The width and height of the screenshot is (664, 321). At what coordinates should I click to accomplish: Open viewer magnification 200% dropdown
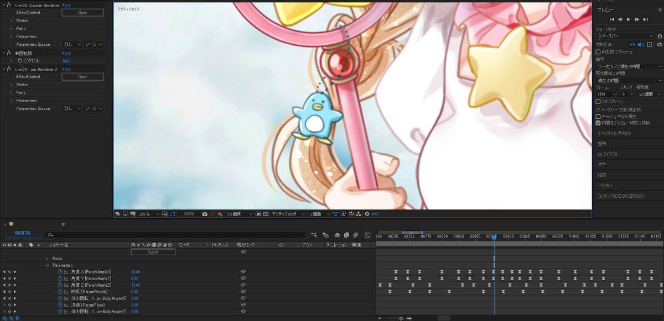pyautogui.click(x=149, y=214)
